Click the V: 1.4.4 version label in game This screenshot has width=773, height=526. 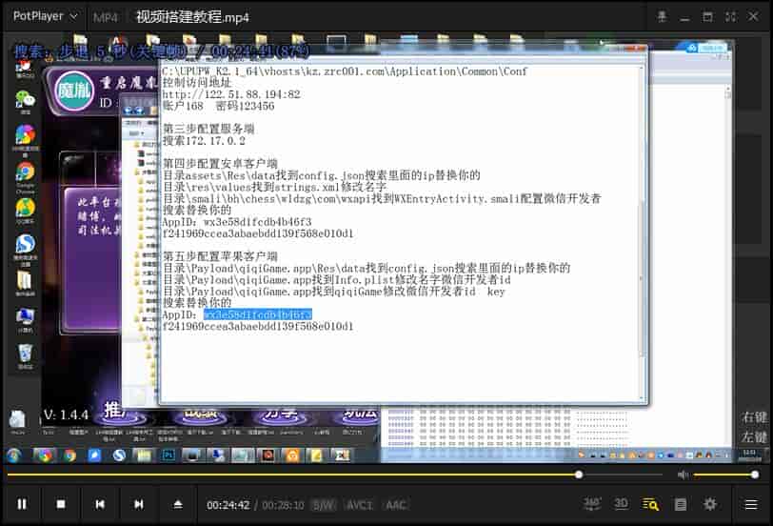tap(66, 415)
